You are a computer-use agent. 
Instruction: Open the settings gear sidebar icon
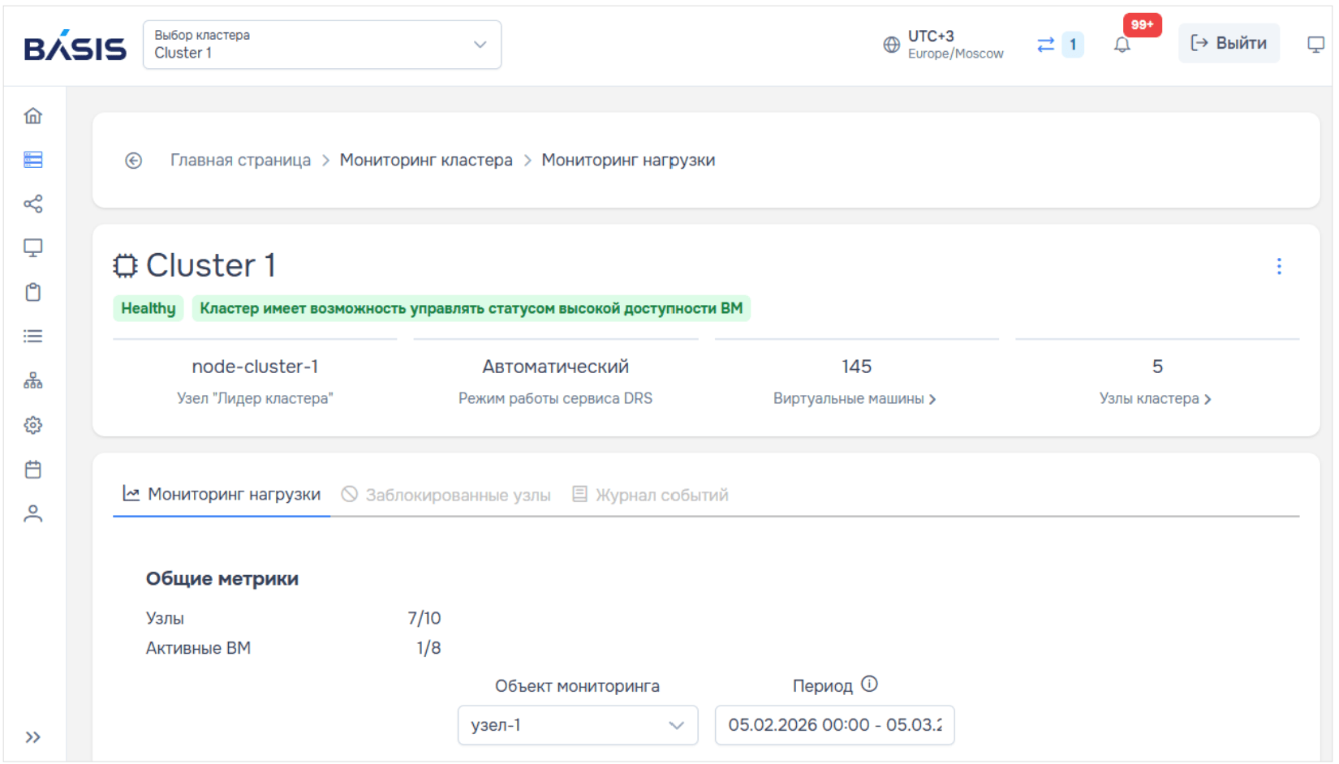click(33, 425)
